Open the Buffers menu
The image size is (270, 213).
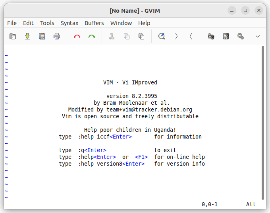coord(94,23)
